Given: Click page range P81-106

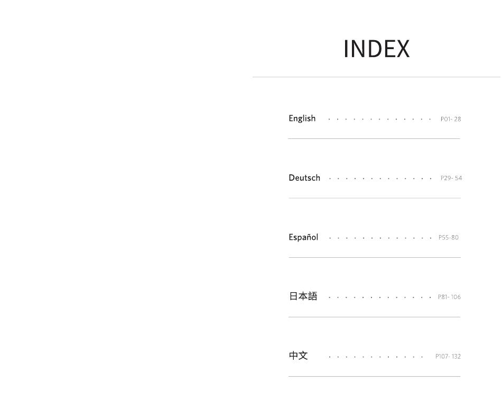Looking at the screenshot, I should (449, 297).
